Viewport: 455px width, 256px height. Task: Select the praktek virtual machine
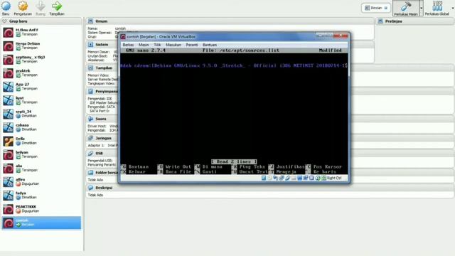tap(41, 73)
